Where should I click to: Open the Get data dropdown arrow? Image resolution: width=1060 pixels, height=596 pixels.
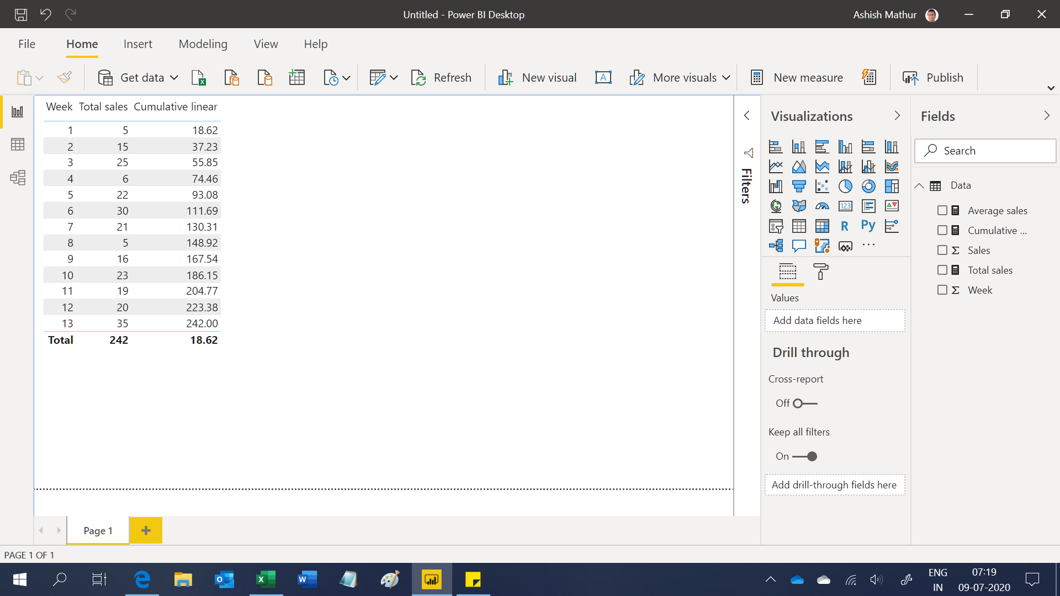tap(174, 78)
